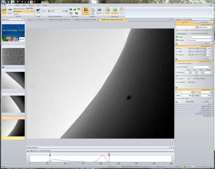
Task: Click the Fluorescence quick view icon
Action: [115, 11]
